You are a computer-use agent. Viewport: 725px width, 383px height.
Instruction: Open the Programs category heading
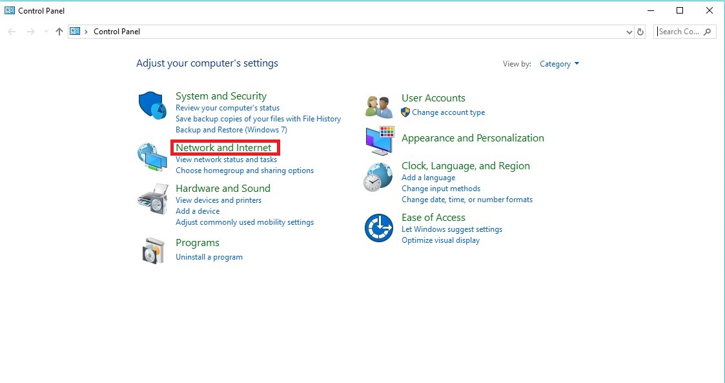[198, 243]
